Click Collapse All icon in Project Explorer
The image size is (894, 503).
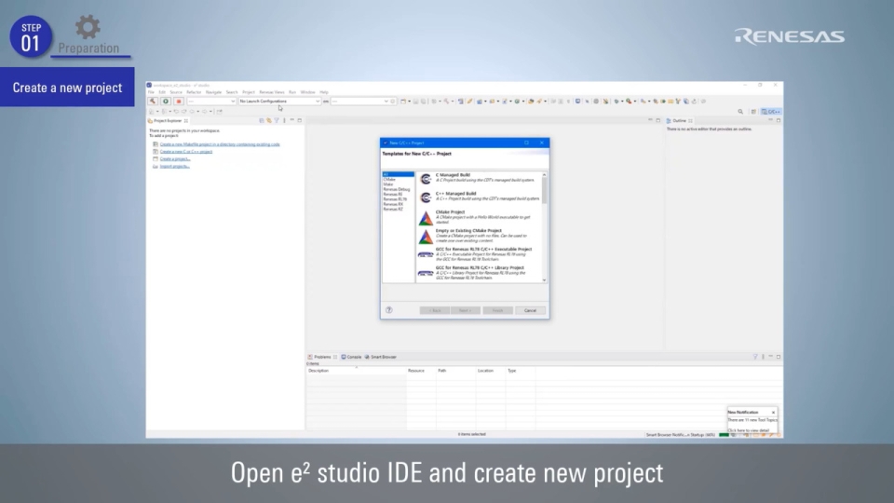pyautogui.click(x=262, y=121)
